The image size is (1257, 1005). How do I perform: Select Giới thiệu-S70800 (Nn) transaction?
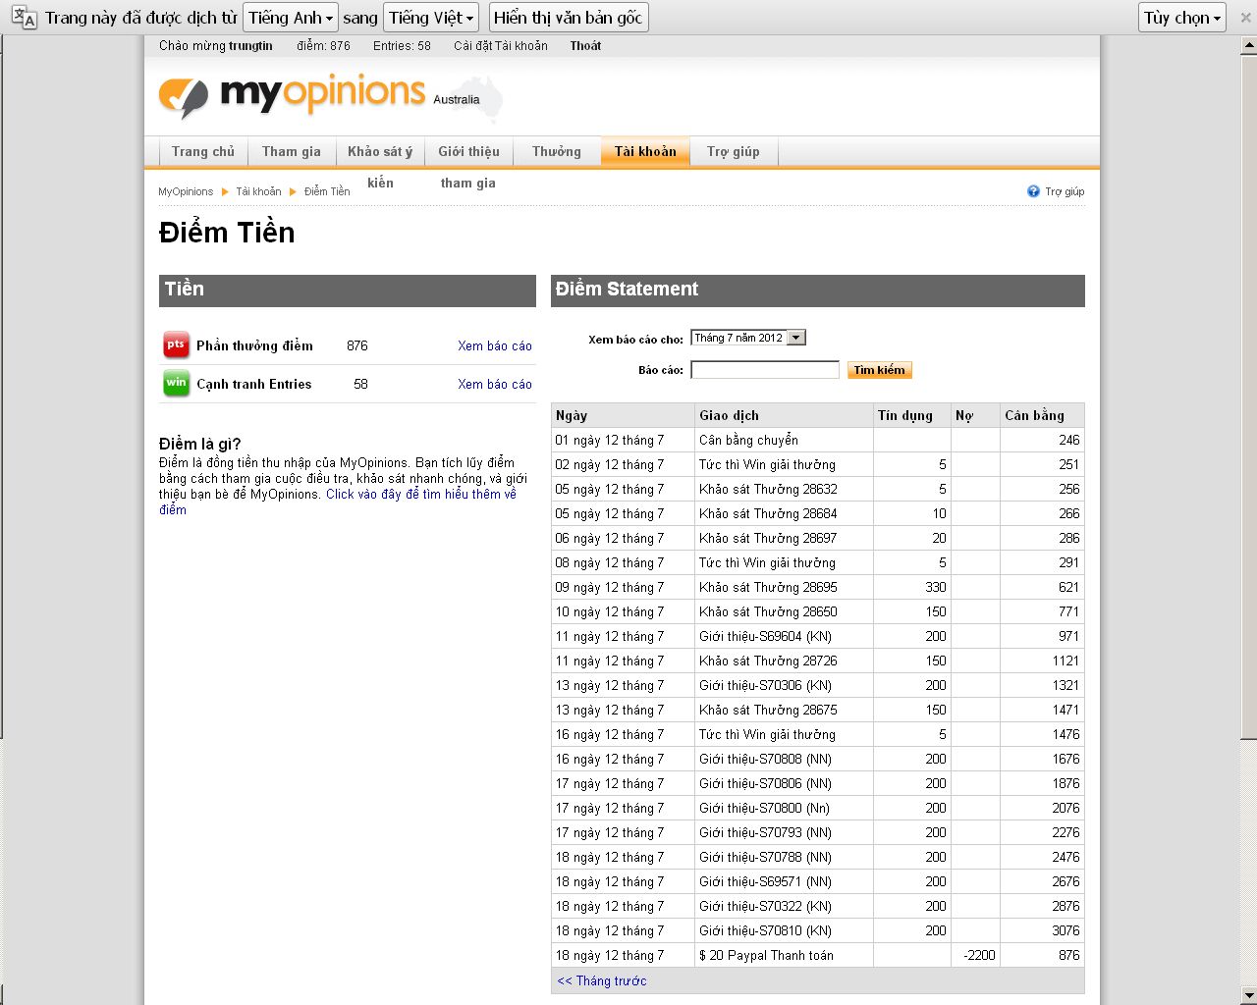[x=818, y=808]
